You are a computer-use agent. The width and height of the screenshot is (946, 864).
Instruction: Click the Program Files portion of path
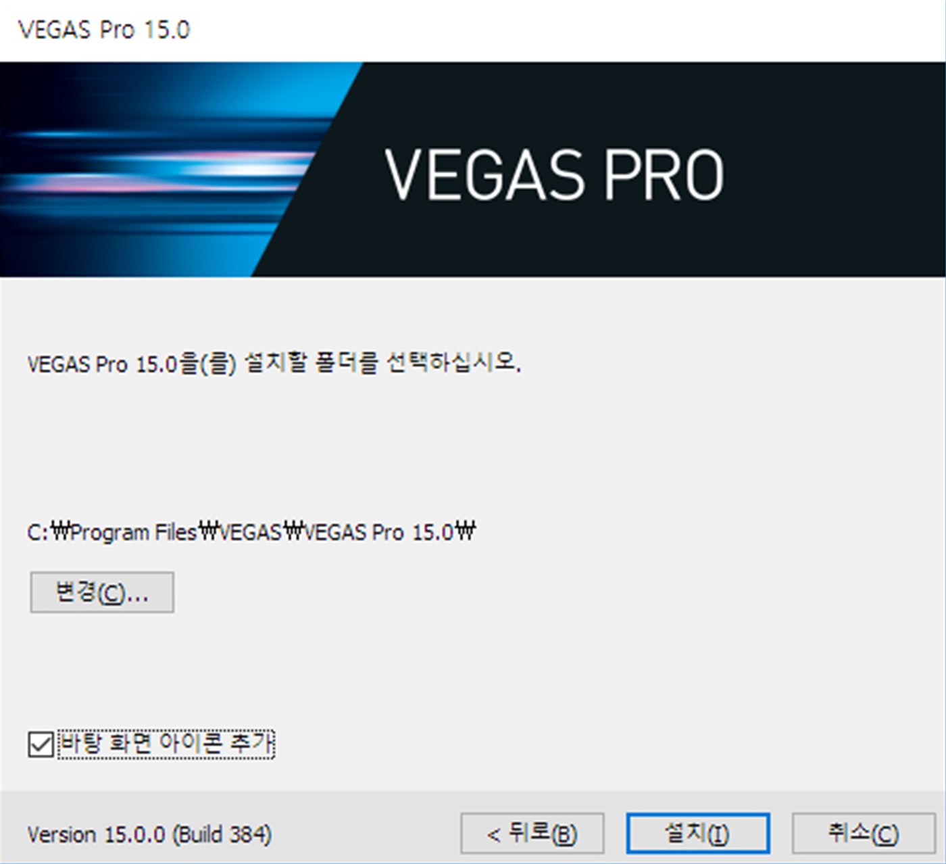tap(133, 532)
